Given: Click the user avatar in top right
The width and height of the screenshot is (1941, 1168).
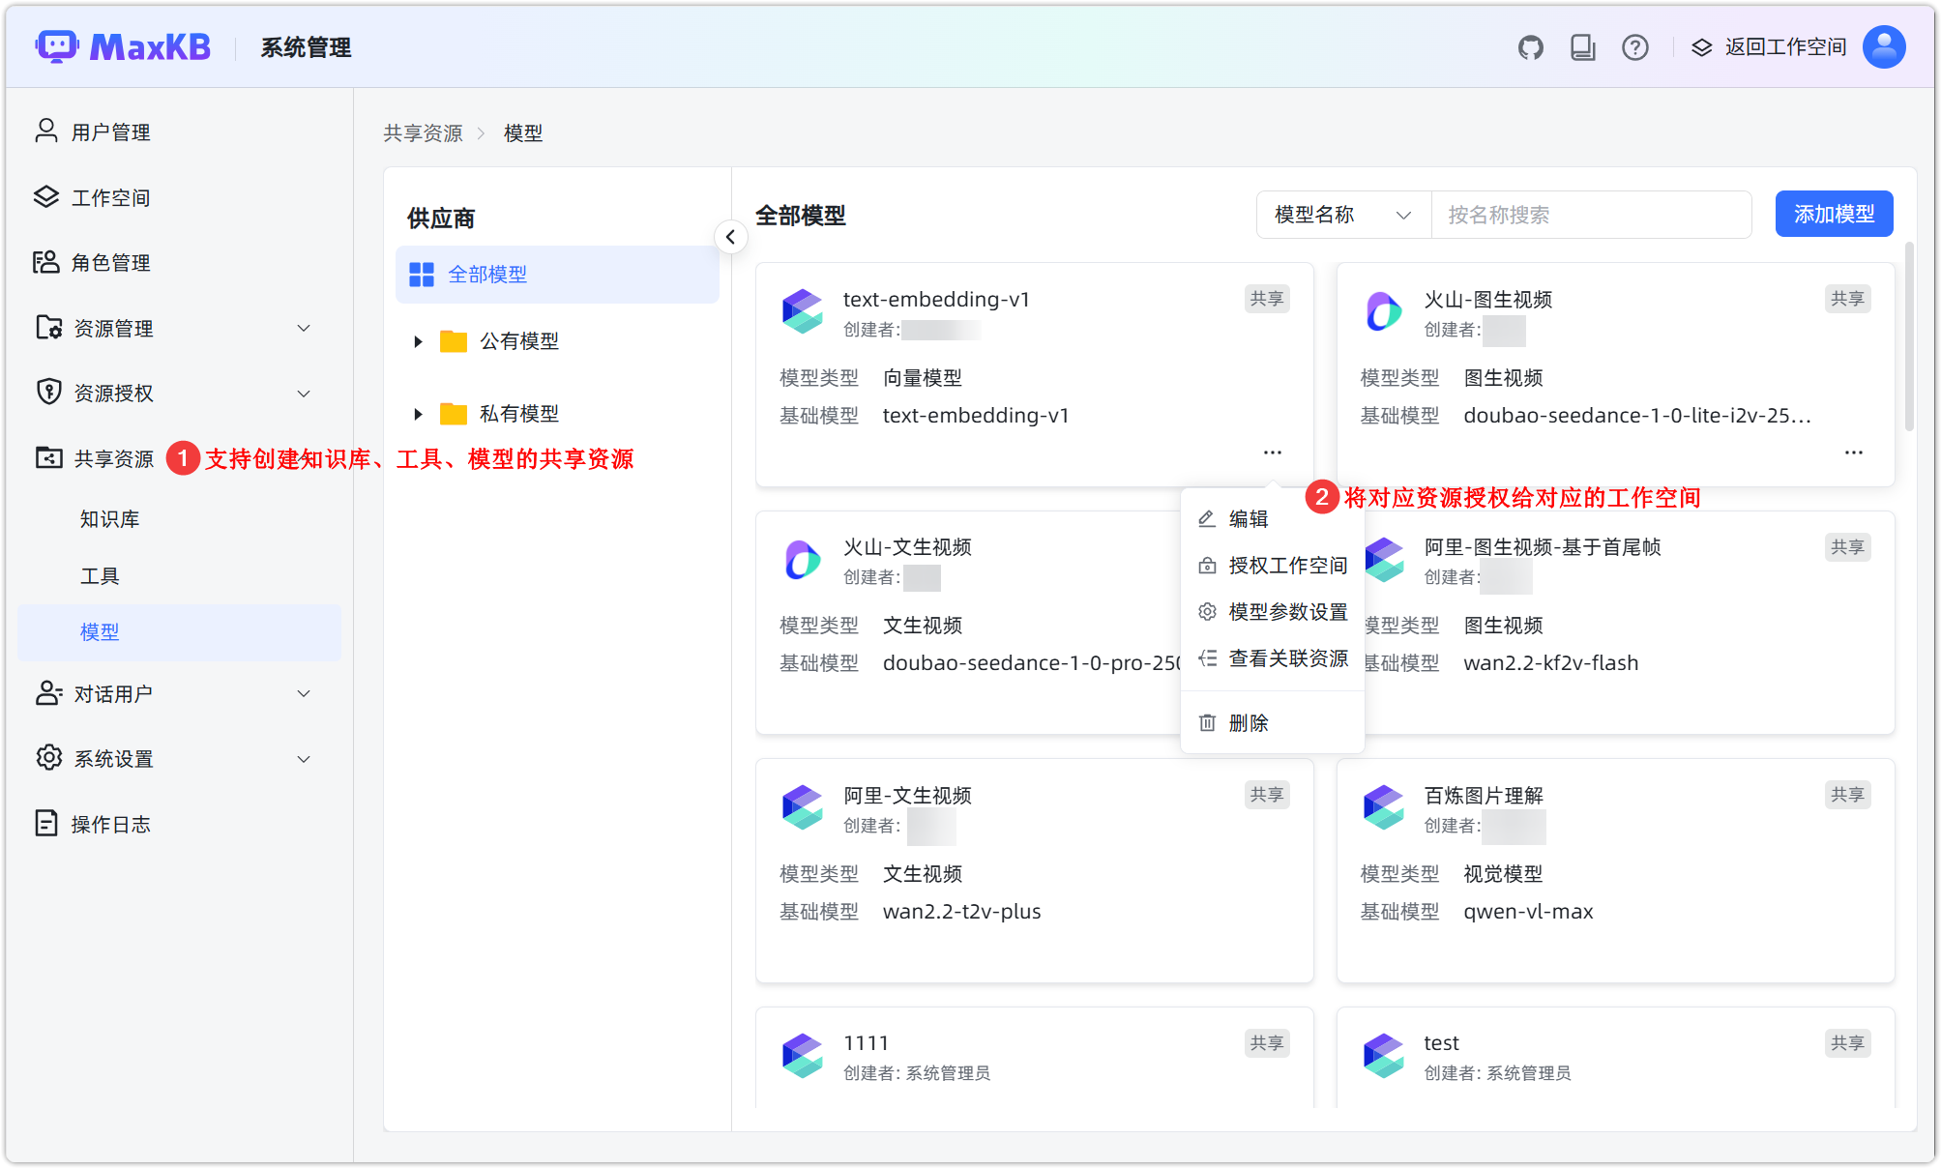Looking at the screenshot, I should (x=1883, y=45).
